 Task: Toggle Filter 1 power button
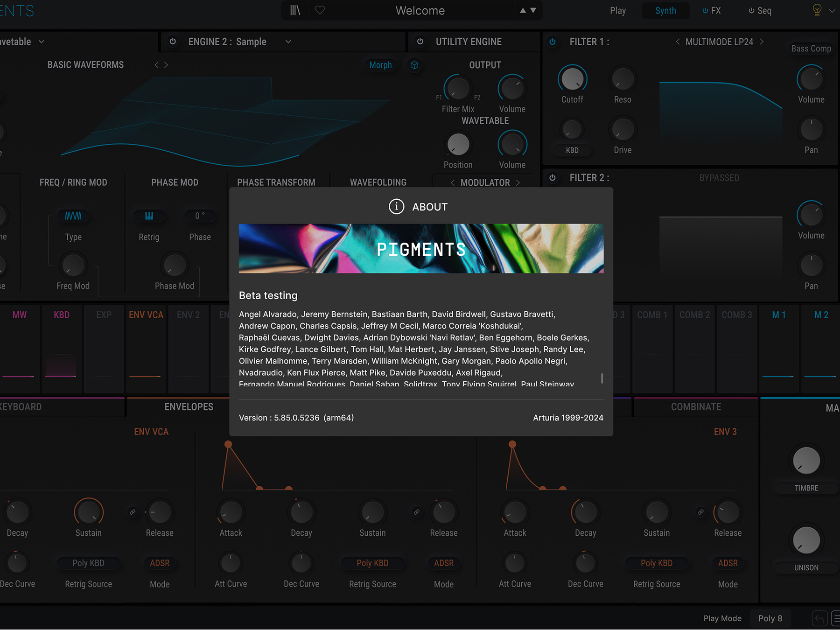(x=553, y=42)
